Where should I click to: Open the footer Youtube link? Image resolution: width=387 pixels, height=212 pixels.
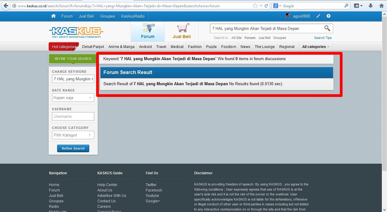(x=152, y=196)
